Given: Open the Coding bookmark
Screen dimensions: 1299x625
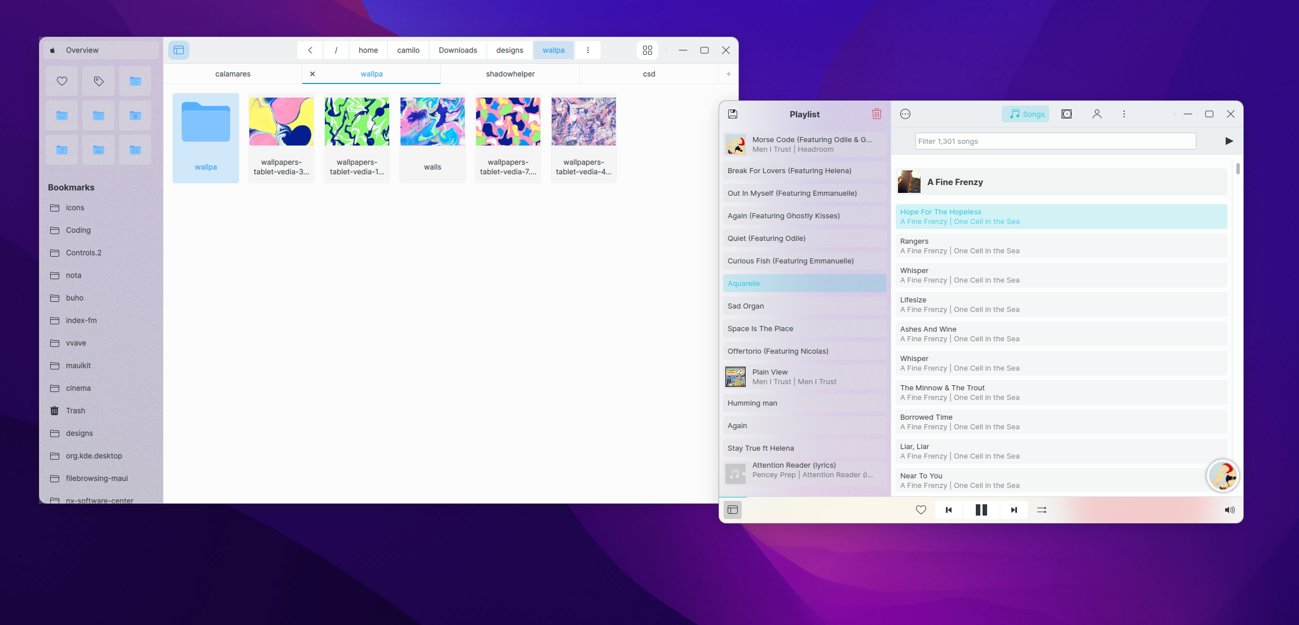Looking at the screenshot, I should 78,230.
